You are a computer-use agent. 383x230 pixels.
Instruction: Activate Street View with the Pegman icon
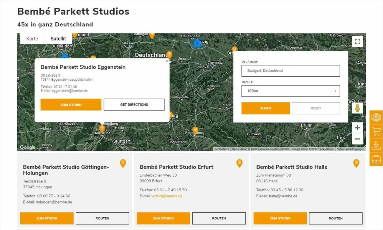pos(357,109)
